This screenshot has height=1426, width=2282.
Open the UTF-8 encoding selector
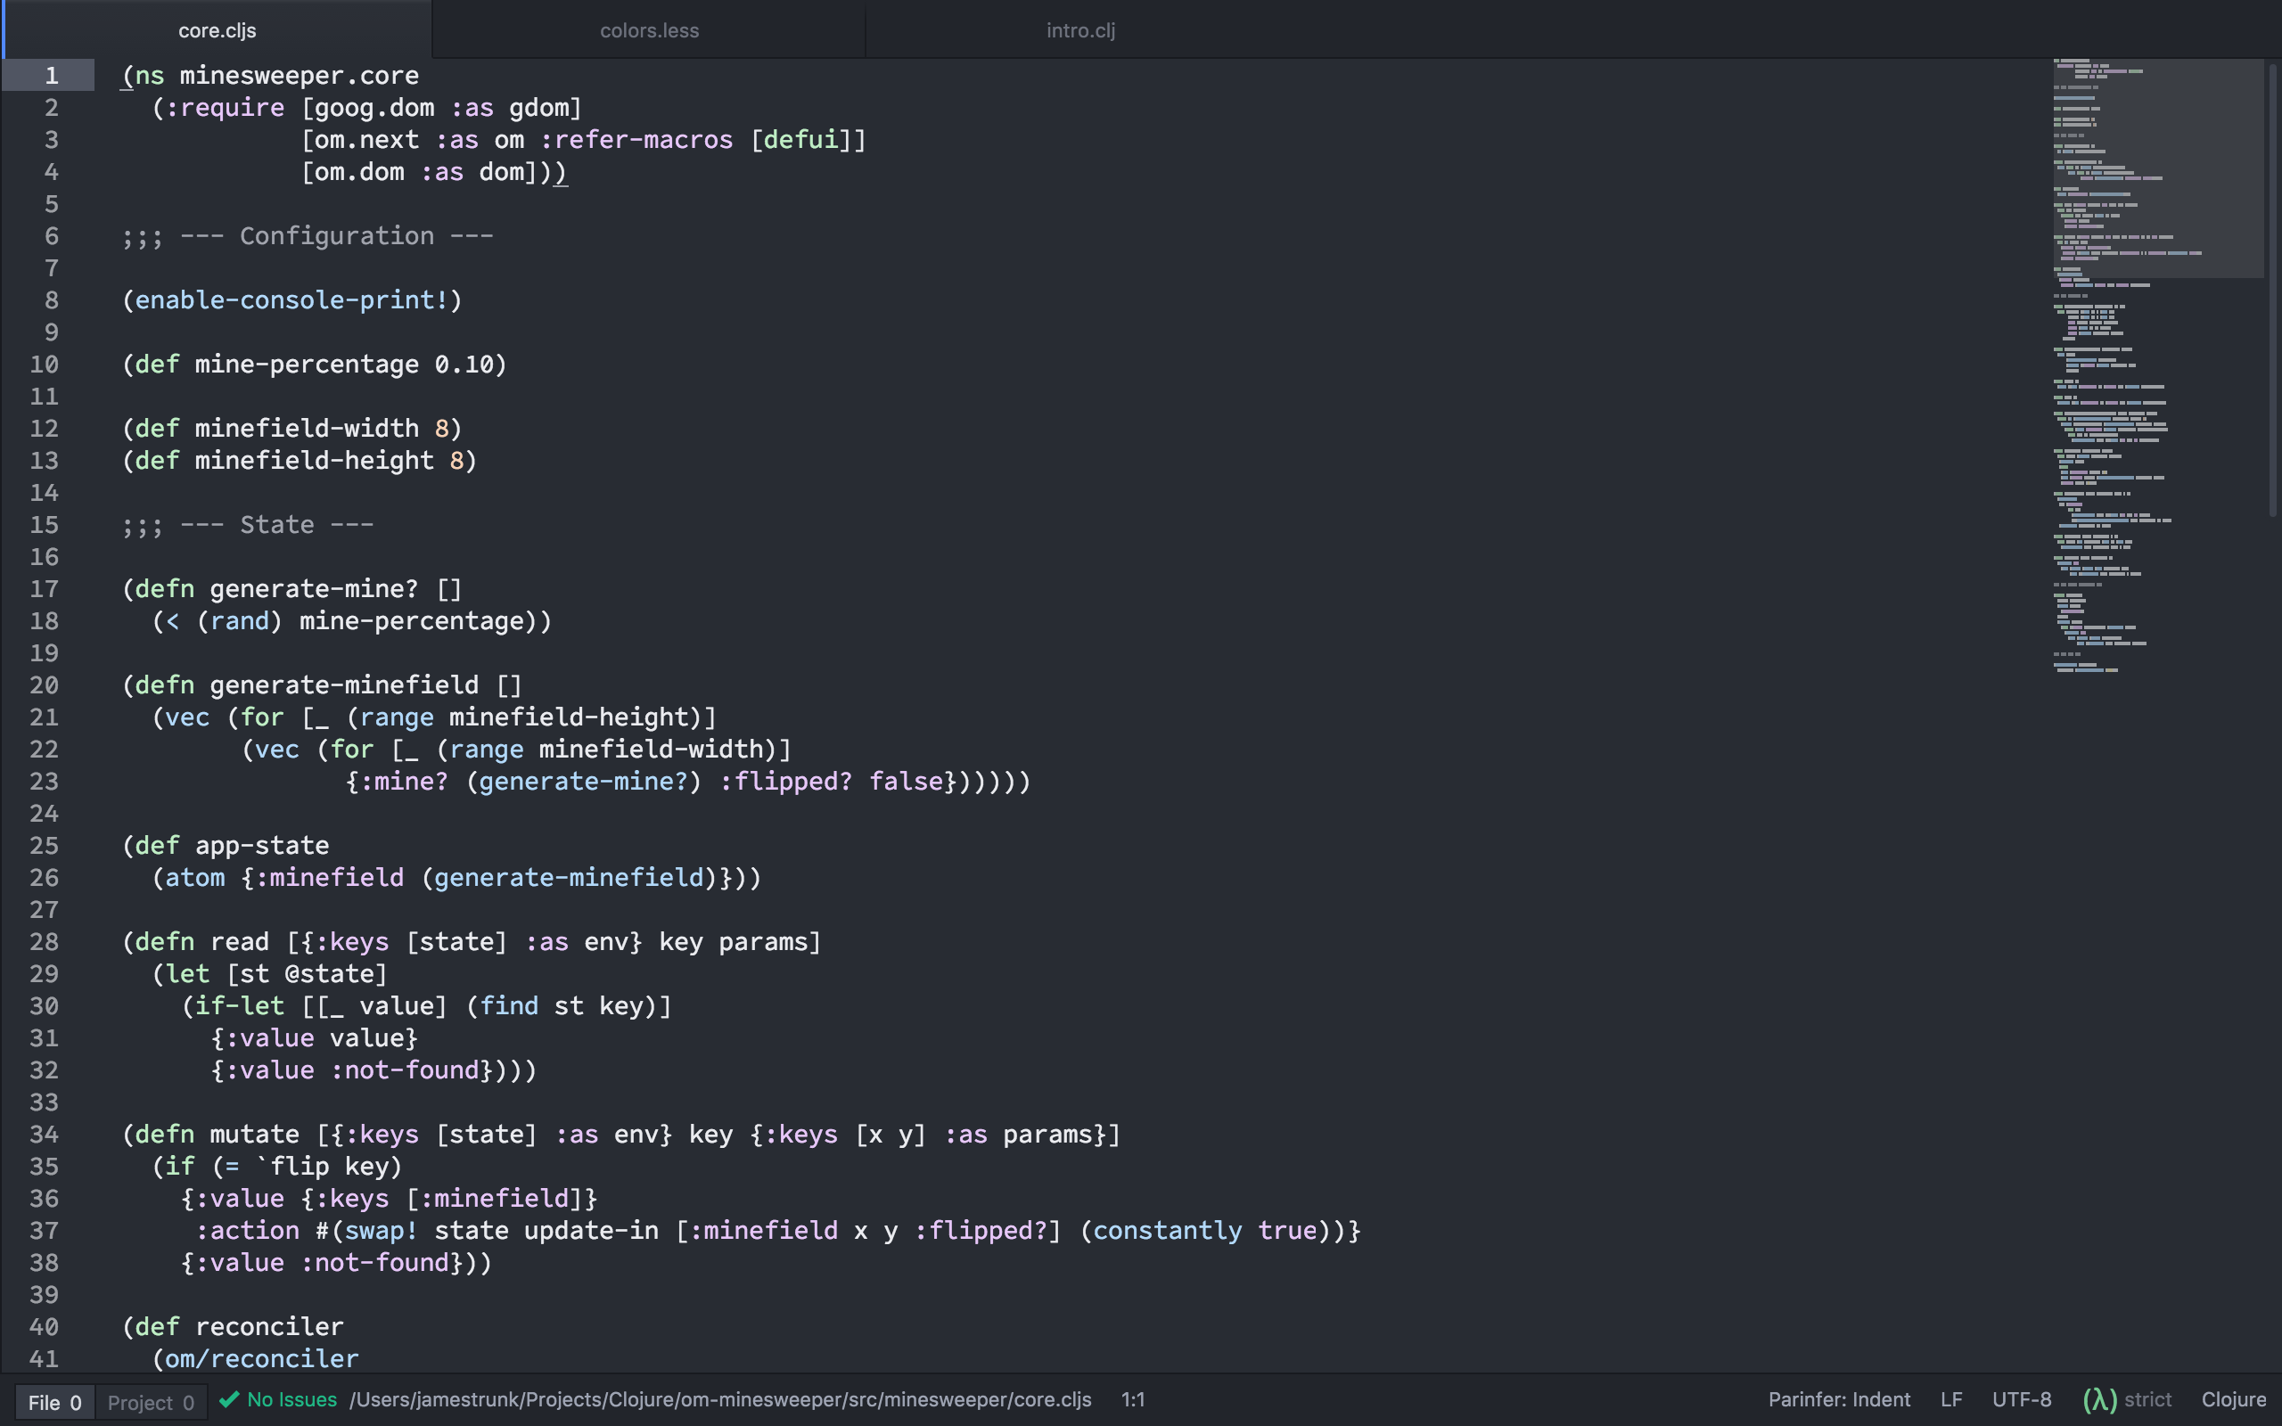pos(2021,1399)
